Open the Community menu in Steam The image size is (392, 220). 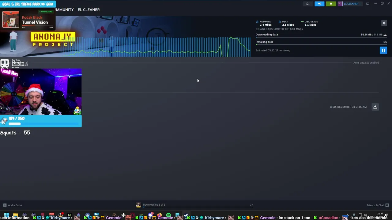(64, 10)
